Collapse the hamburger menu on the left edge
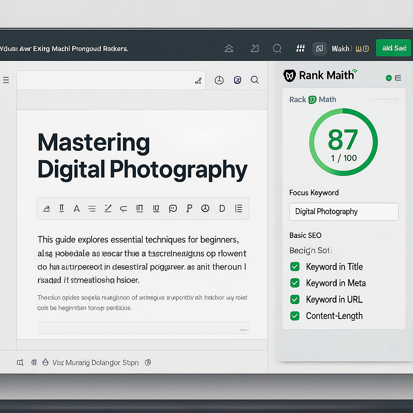The height and width of the screenshot is (413, 413). [x=6, y=80]
